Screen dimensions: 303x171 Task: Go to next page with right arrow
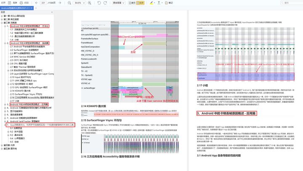tap(60, 3)
